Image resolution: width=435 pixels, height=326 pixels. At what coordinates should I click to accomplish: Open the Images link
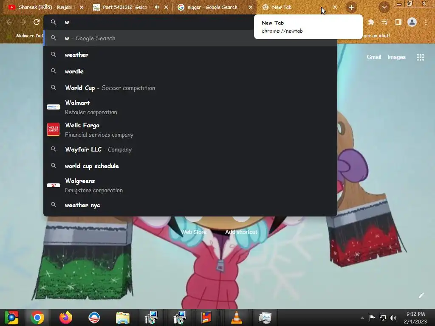pyautogui.click(x=396, y=57)
